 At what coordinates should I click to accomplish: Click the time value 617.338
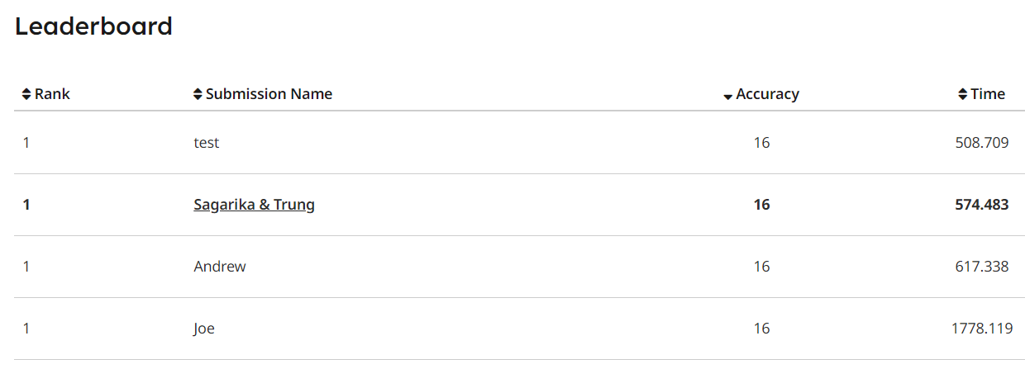click(x=982, y=267)
